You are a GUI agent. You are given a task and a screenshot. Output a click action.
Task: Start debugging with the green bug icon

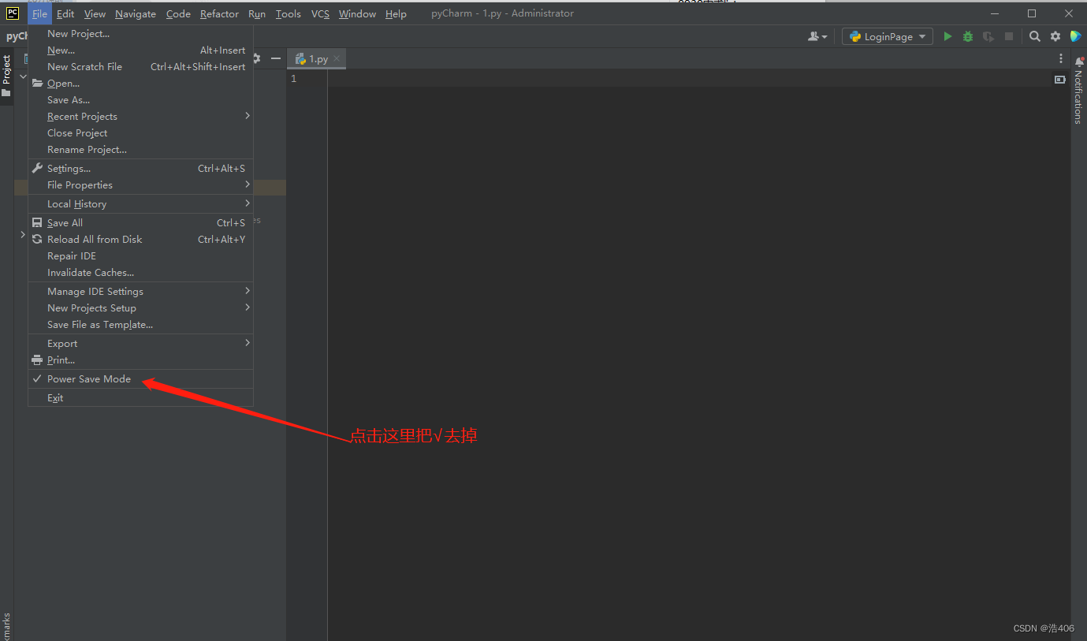click(x=968, y=36)
